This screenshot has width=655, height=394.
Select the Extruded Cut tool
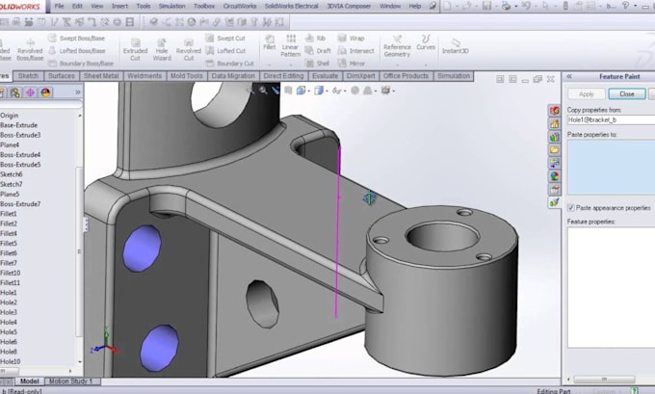[x=136, y=49]
